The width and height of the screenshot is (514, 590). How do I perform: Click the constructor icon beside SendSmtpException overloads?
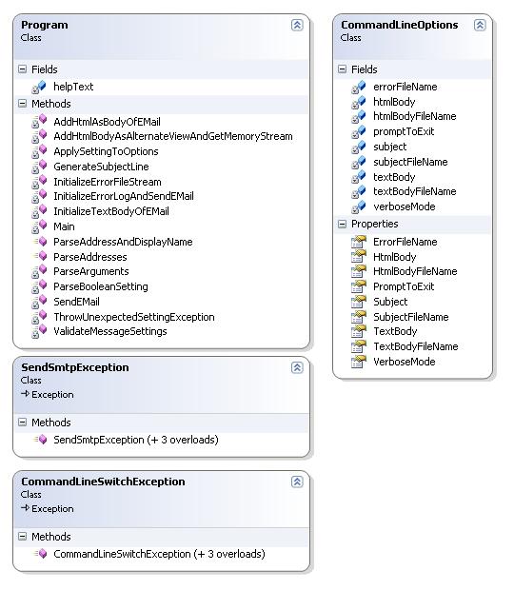(x=40, y=440)
